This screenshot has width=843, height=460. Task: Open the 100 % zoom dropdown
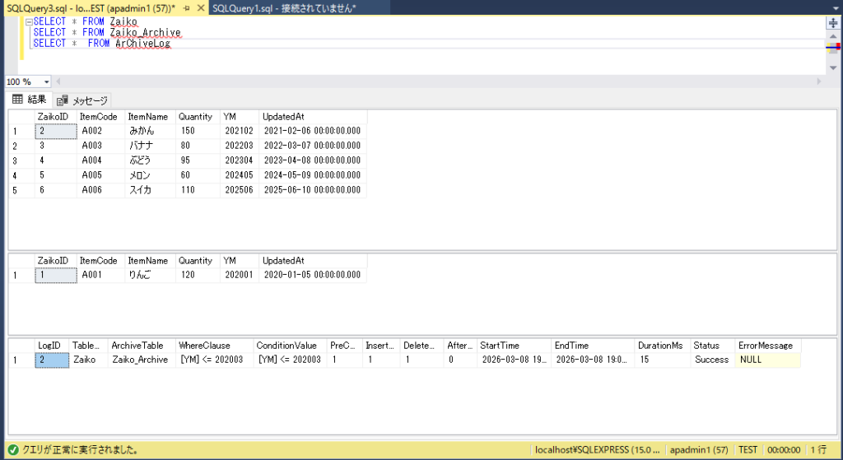tap(46, 81)
